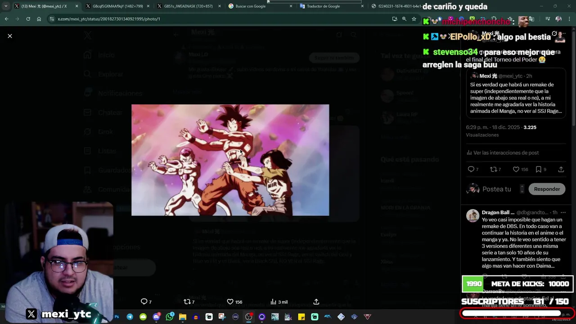Bookmark this page with the star icon
Screen dimensions: 576x324
414,19
